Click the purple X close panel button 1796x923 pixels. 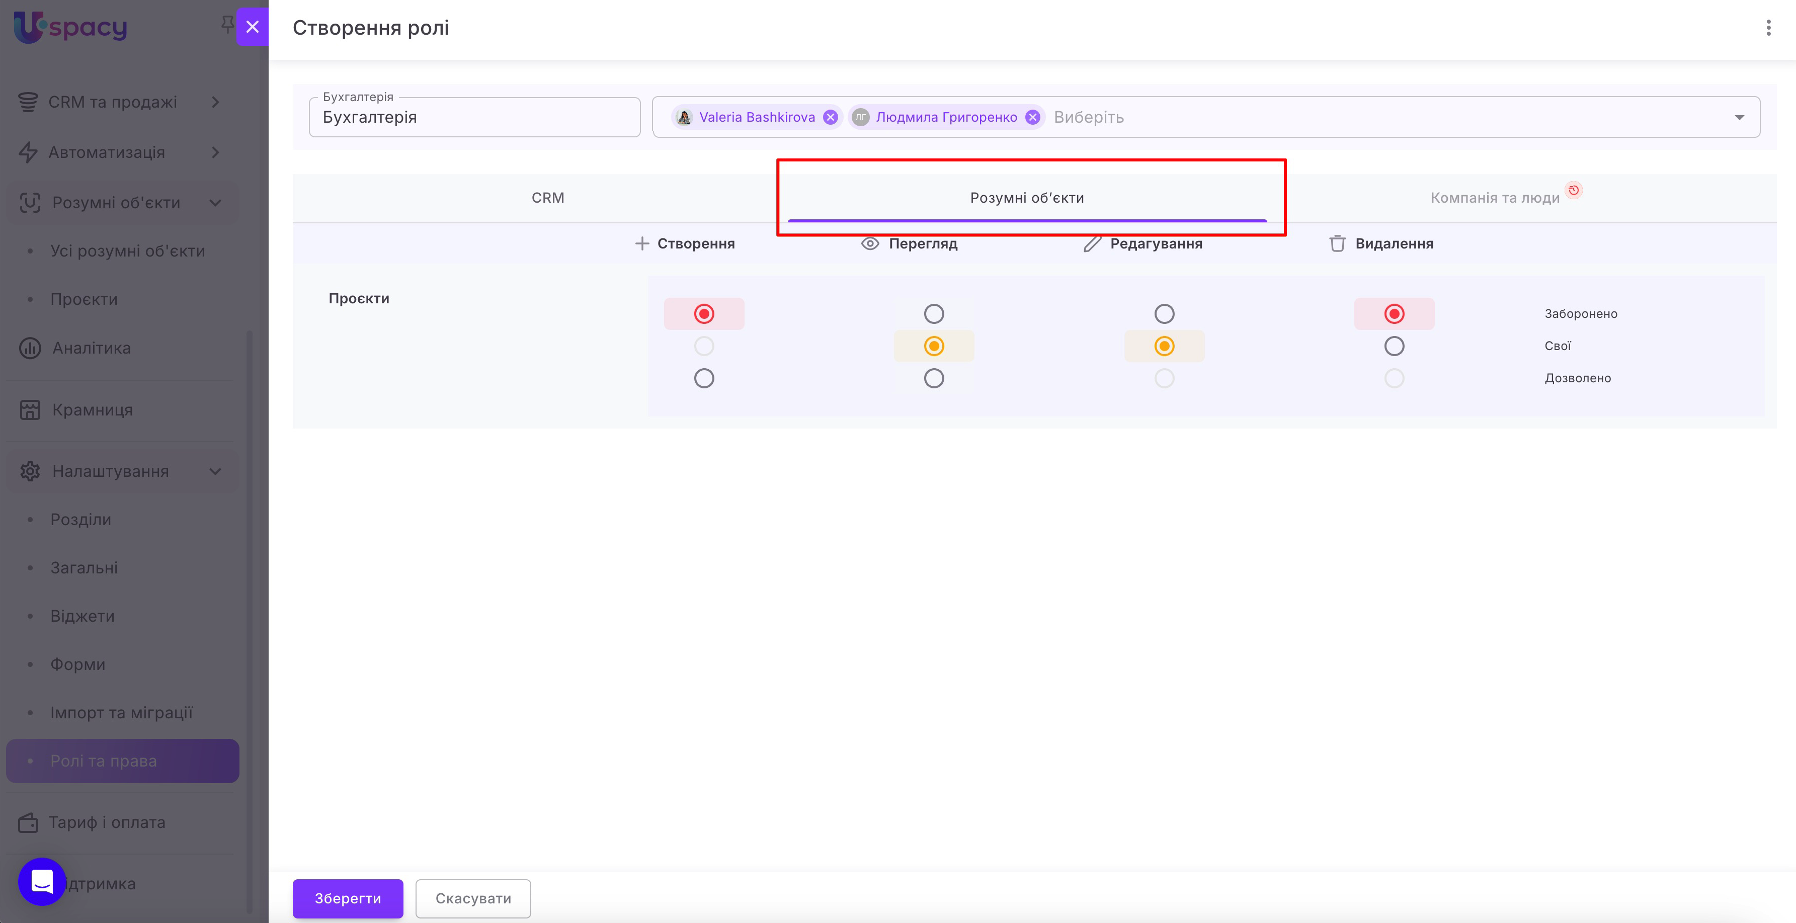point(253,27)
